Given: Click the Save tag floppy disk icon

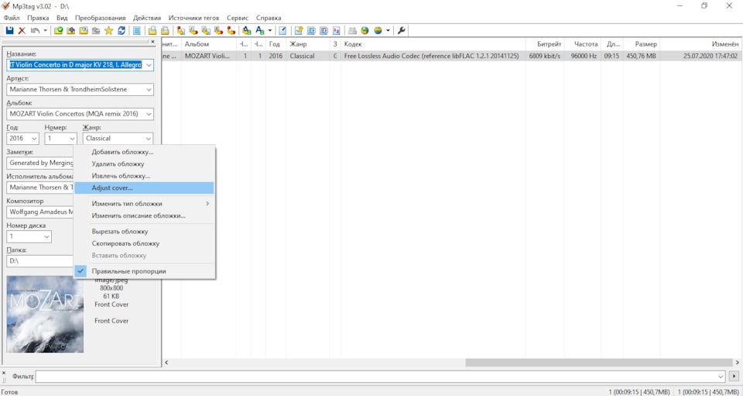Looking at the screenshot, I should pyautogui.click(x=9, y=30).
